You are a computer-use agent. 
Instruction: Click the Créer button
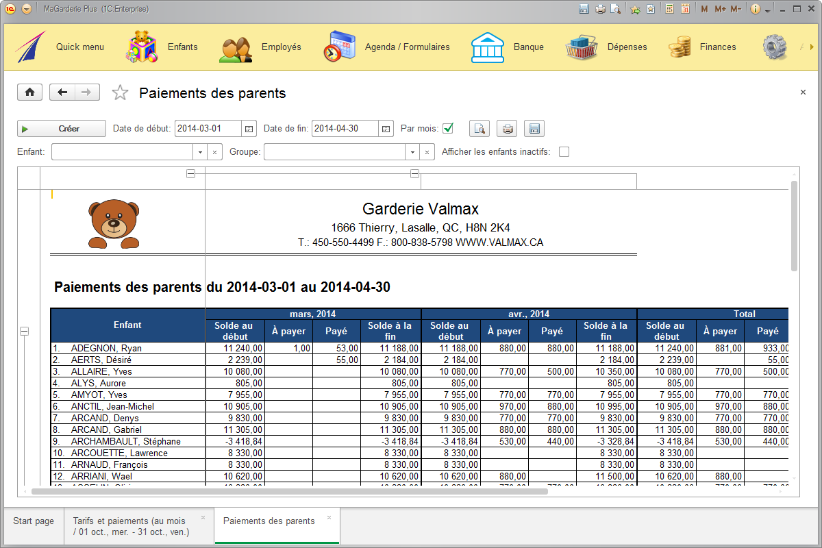pyautogui.click(x=60, y=128)
